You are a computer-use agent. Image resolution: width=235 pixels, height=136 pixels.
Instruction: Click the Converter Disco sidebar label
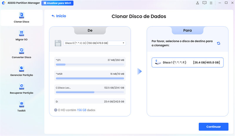click(x=21, y=57)
